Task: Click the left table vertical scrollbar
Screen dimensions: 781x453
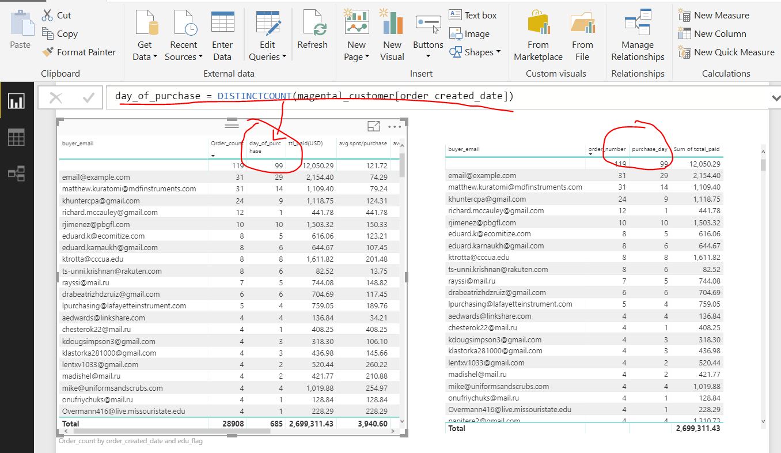Action: [x=402, y=165]
